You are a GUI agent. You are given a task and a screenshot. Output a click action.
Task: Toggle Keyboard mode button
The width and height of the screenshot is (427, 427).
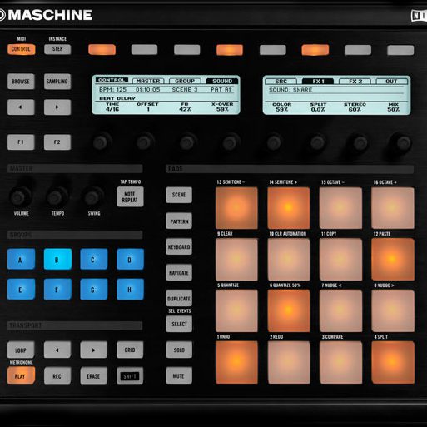(x=179, y=246)
